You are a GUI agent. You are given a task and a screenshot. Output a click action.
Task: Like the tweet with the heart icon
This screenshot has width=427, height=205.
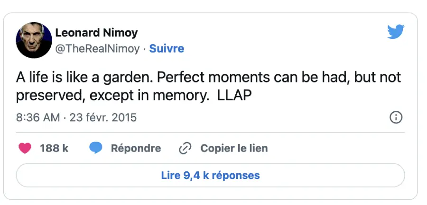[25, 148]
